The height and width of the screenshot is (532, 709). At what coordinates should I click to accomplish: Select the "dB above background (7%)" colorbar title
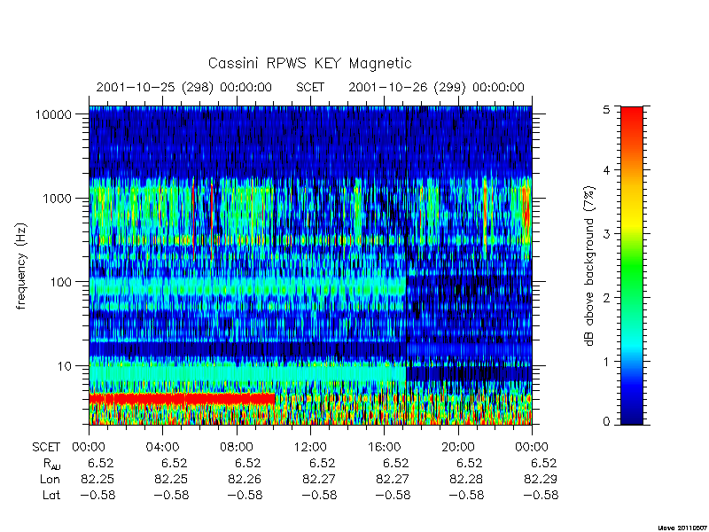[590, 267]
